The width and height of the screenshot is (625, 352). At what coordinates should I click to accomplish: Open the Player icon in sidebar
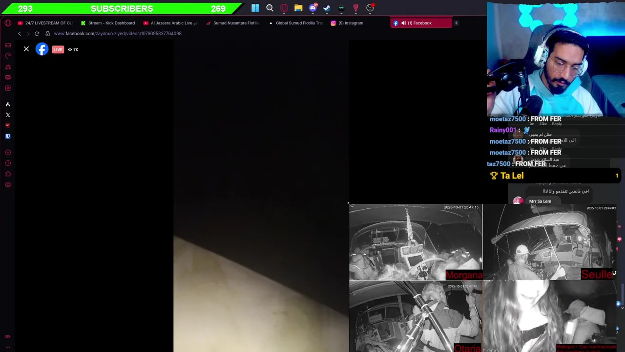click(x=8, y=153)
